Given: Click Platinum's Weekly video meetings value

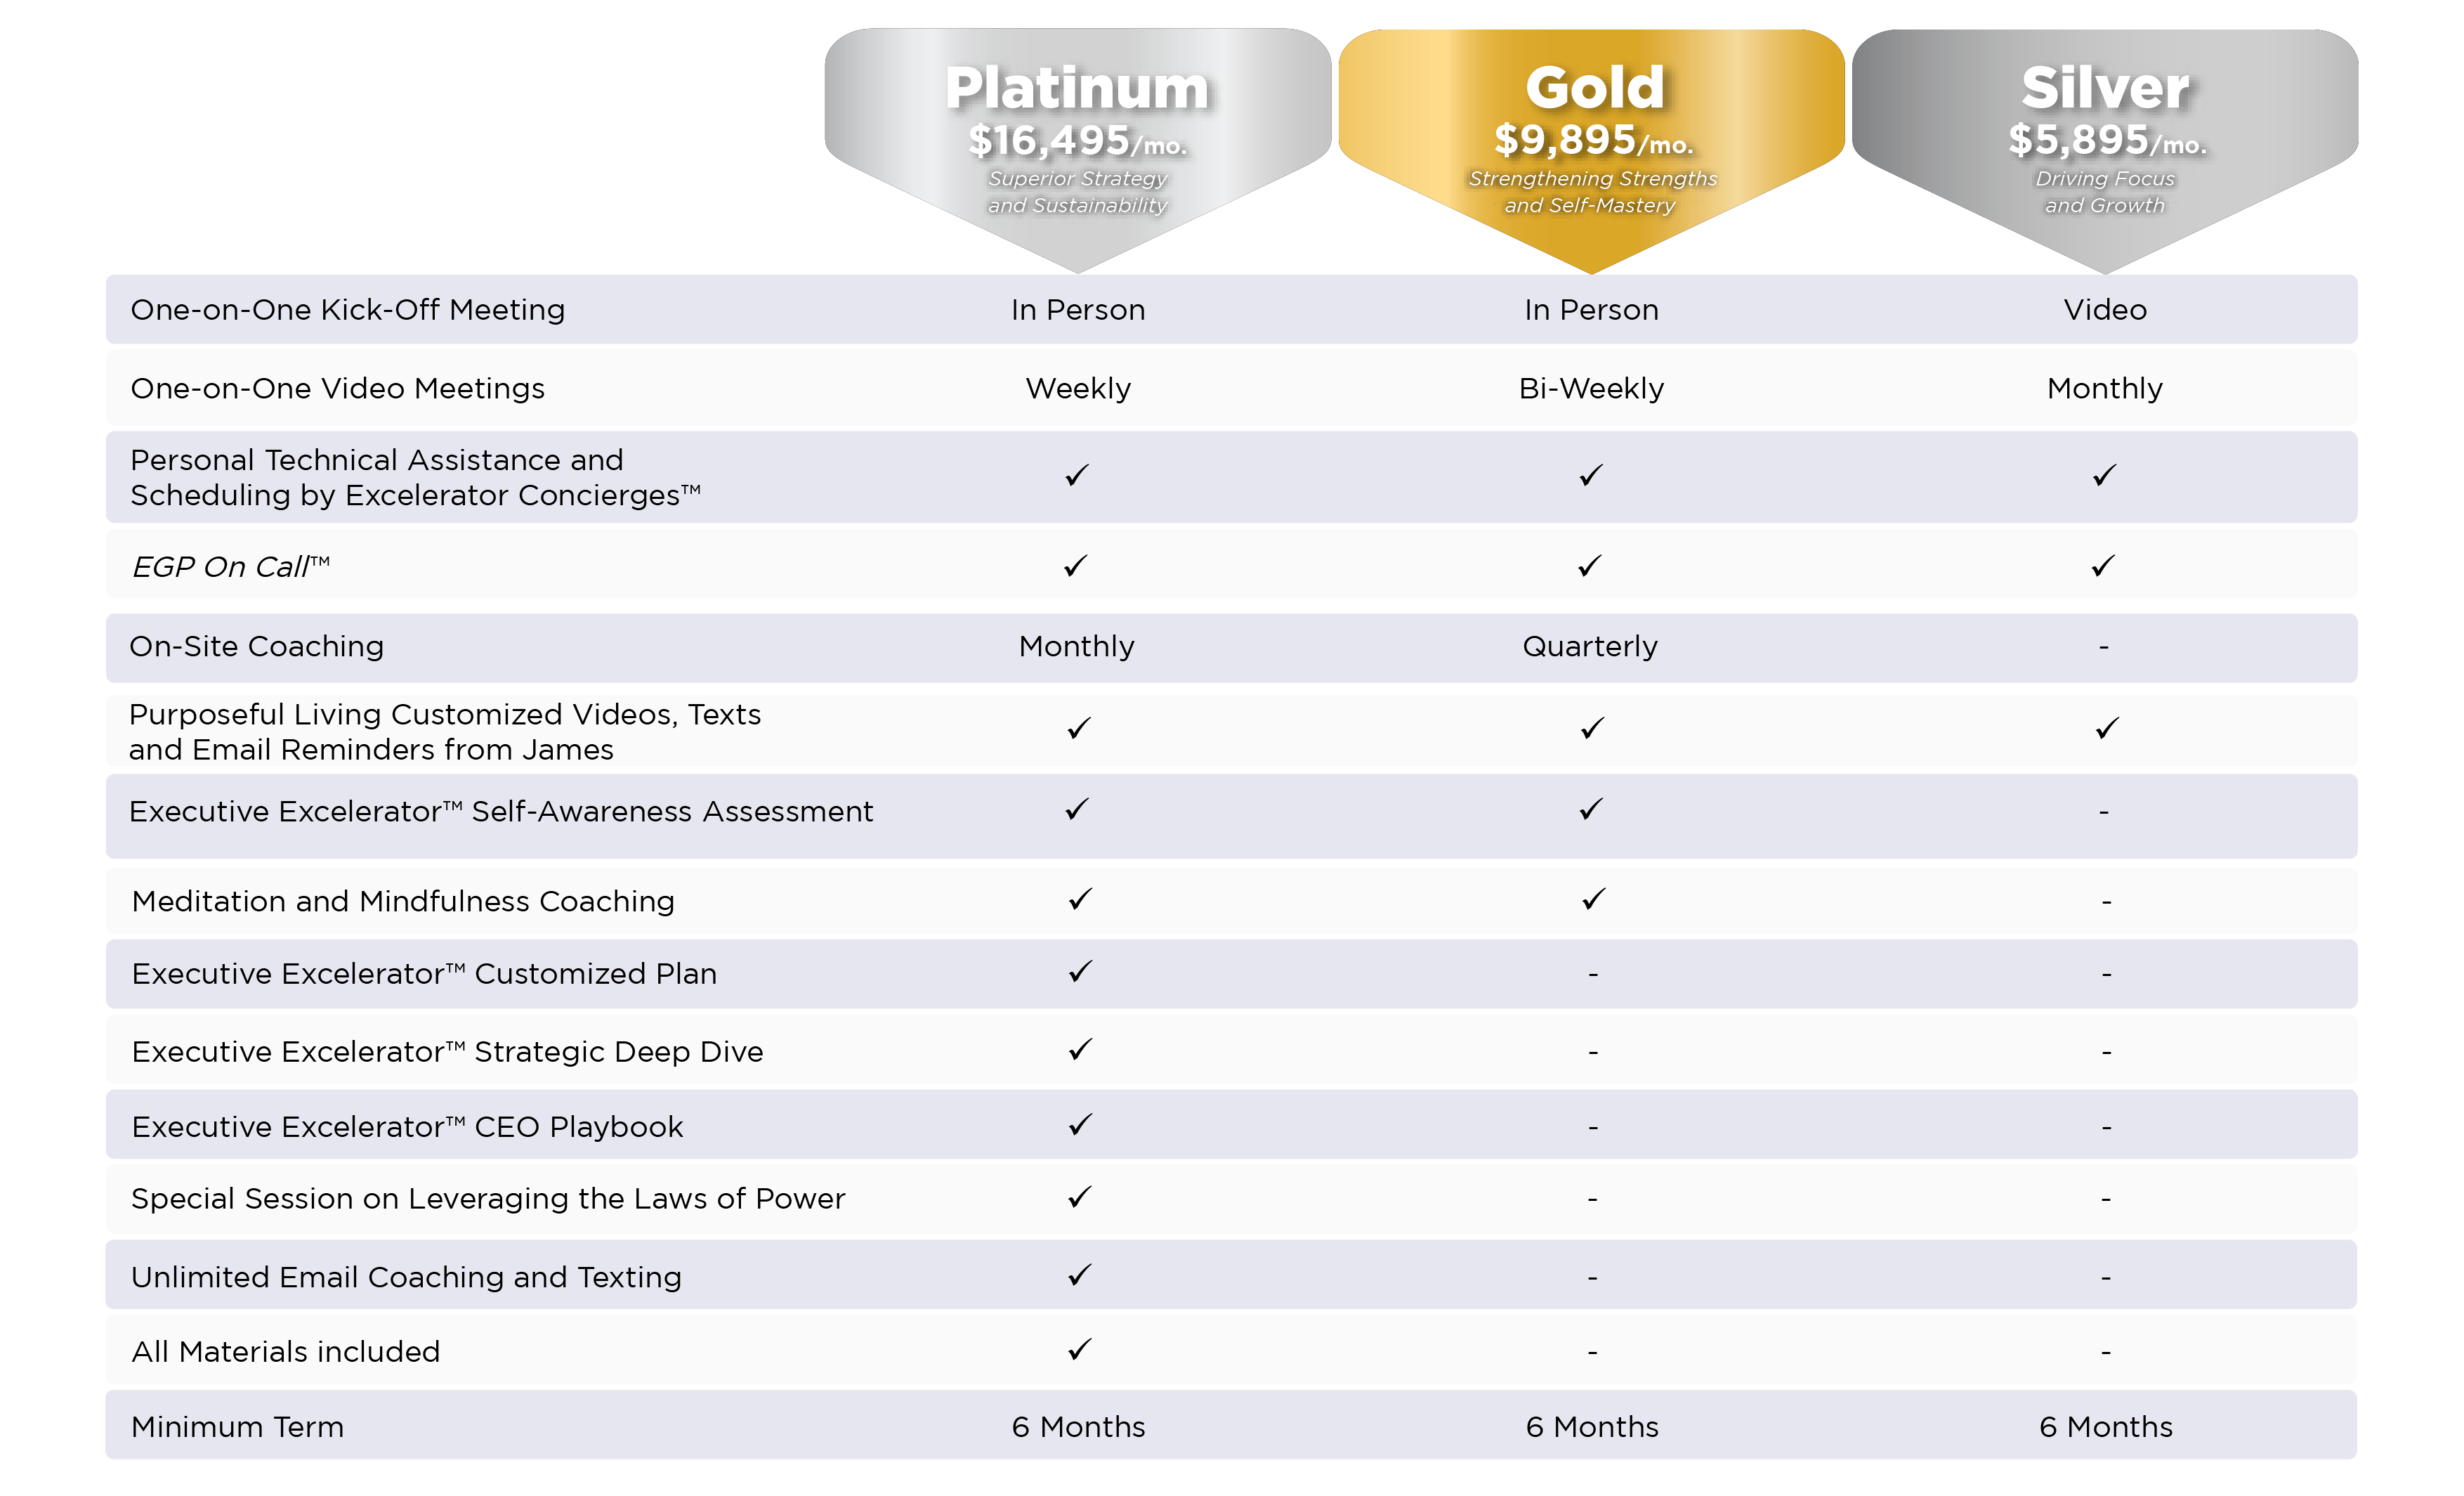Looking at the screenshot, I should point(1078,389).
